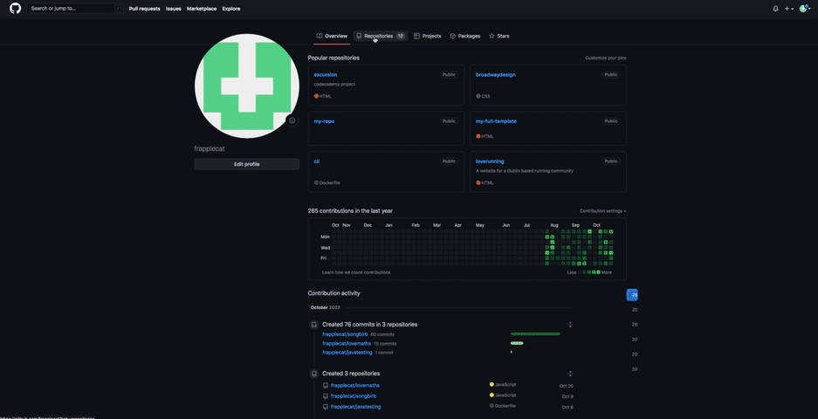Click the Edit profile button
Screen dimensions: 818x419
(x=247, y=164)
